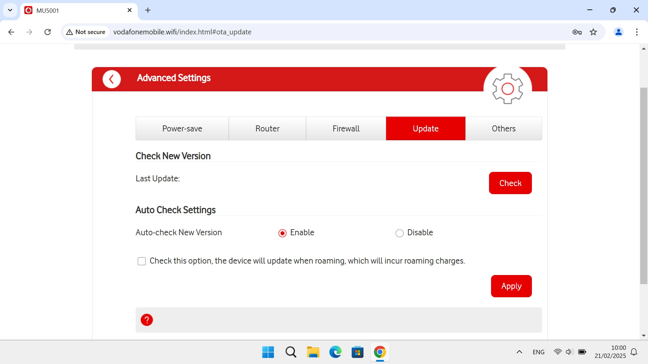This screenshot has height=364, width=648.
Task: Switch to the Firewall tab
Action: pos(346,128)
